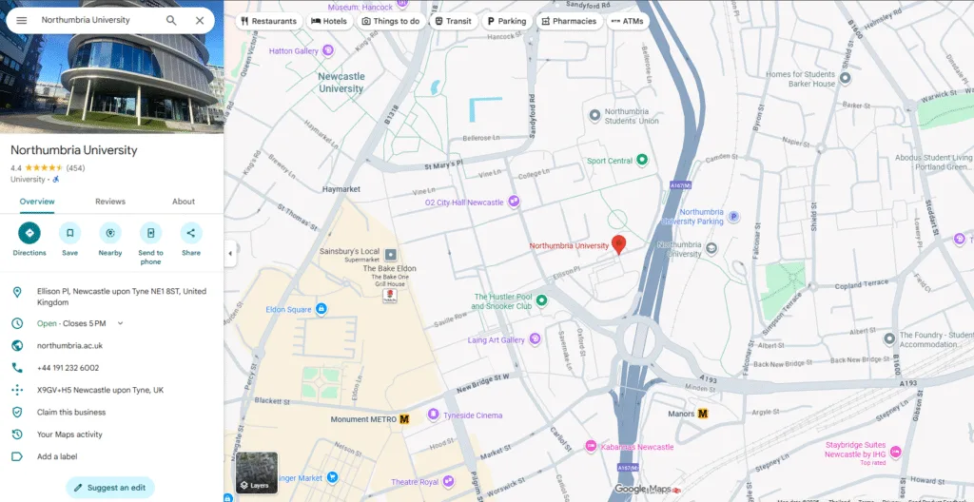Image resolution: width=974 pixels, height=502 pixels.
Task: Open the About tab
Action: (x=184, y=202)
